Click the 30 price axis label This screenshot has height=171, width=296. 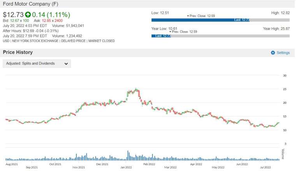[x=285, y=75]
